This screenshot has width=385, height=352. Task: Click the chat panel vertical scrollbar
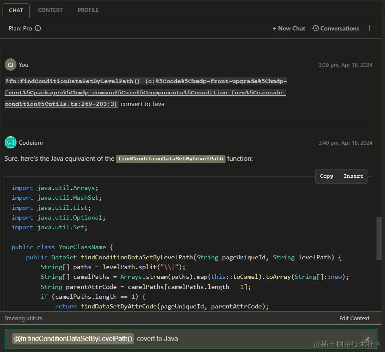379,238
